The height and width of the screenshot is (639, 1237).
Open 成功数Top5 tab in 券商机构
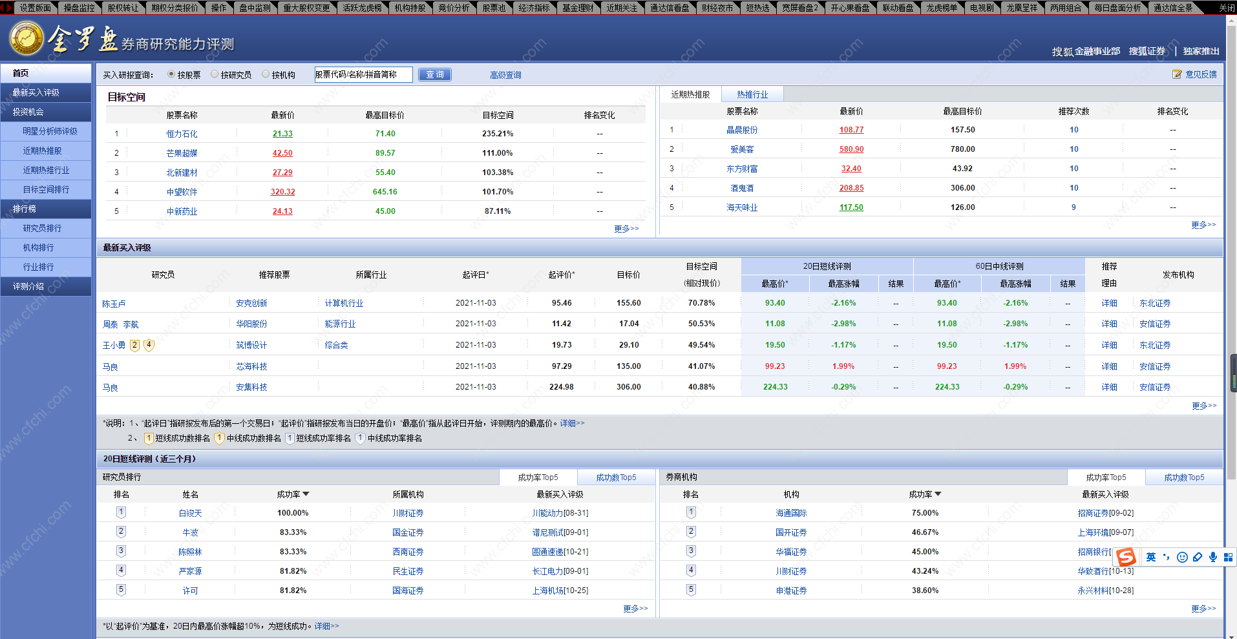(1184, 477)
